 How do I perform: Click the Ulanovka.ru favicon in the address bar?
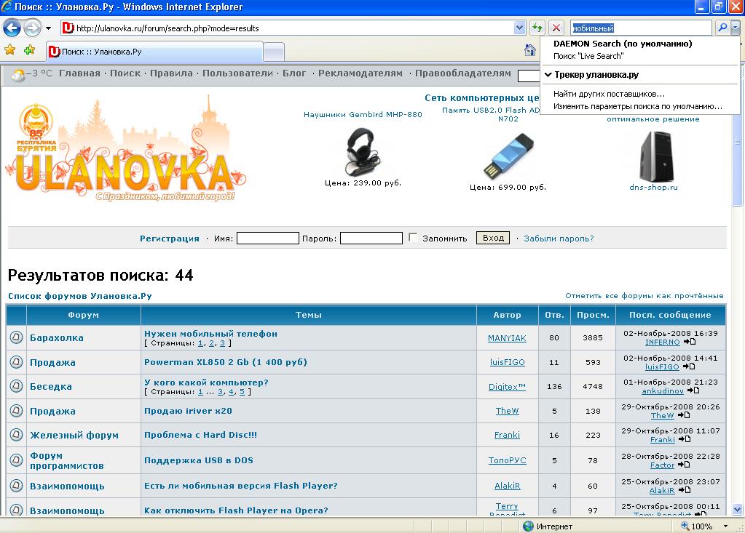click(66, 27)
